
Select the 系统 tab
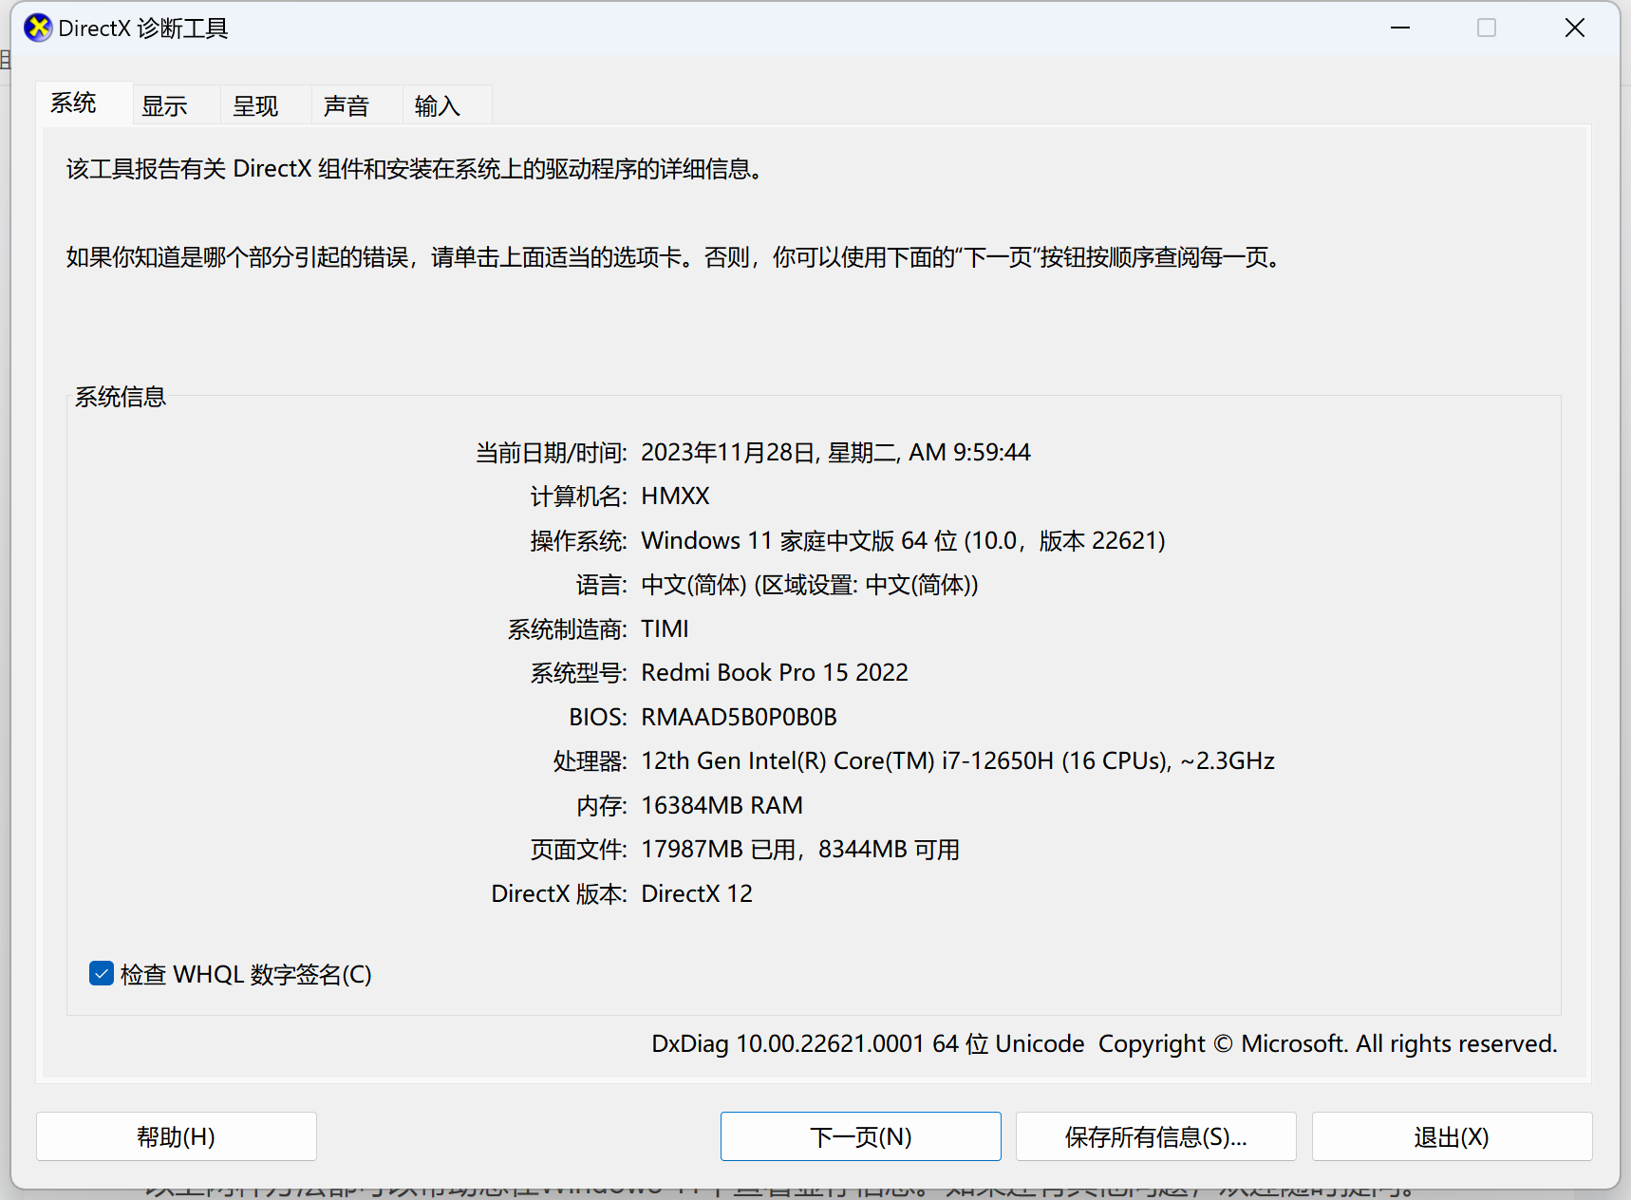(84, 103)
